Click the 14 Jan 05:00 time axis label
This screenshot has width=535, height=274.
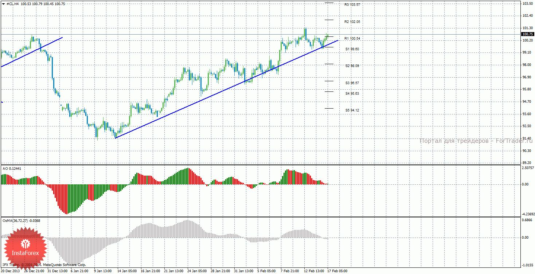[126, 271]
